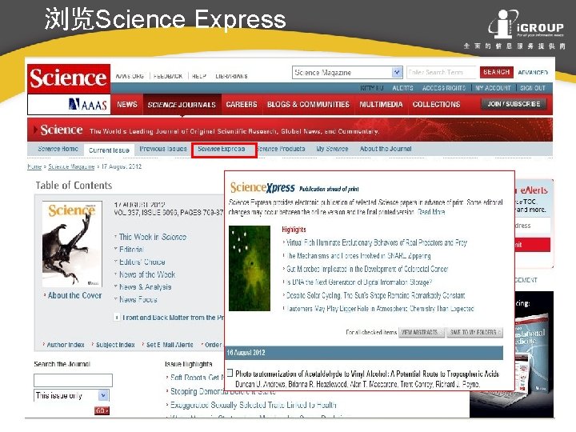Open the CAREERS menu
Screen dimensions: 576x432
[x=242, y=104]
